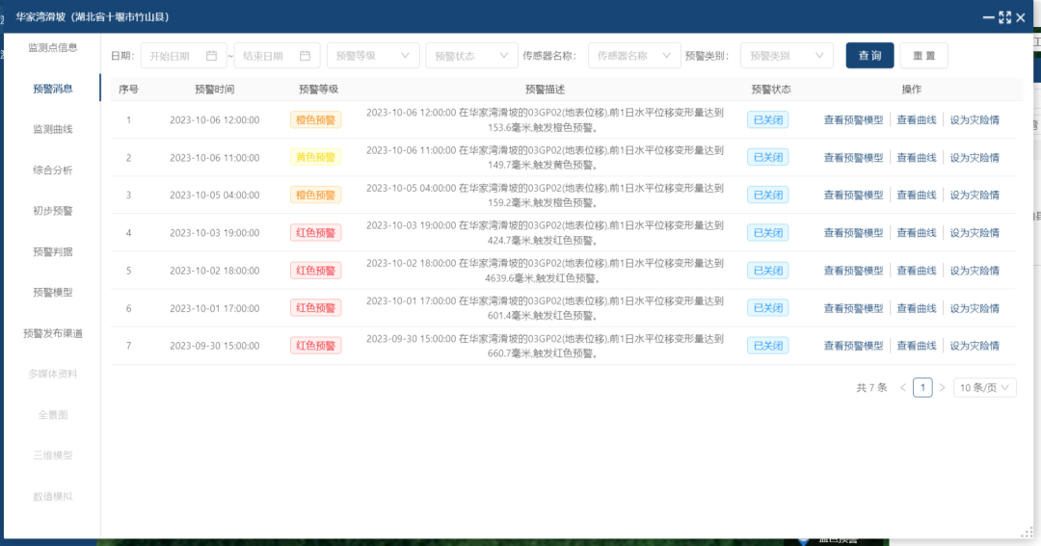Click 查看曲线 in row 4
The image size is (1041, 546).
click(917, 233)
